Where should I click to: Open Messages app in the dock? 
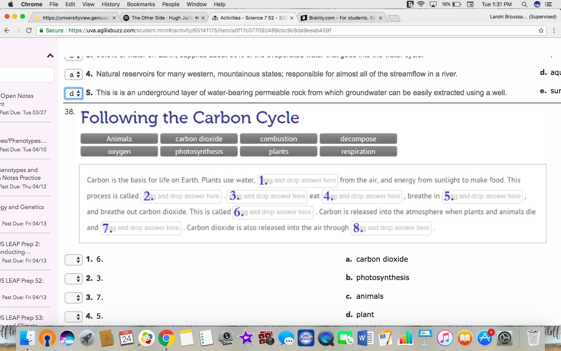[x=286, y=338]
